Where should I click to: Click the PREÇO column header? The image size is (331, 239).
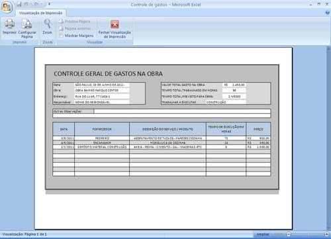click(258, 129)
